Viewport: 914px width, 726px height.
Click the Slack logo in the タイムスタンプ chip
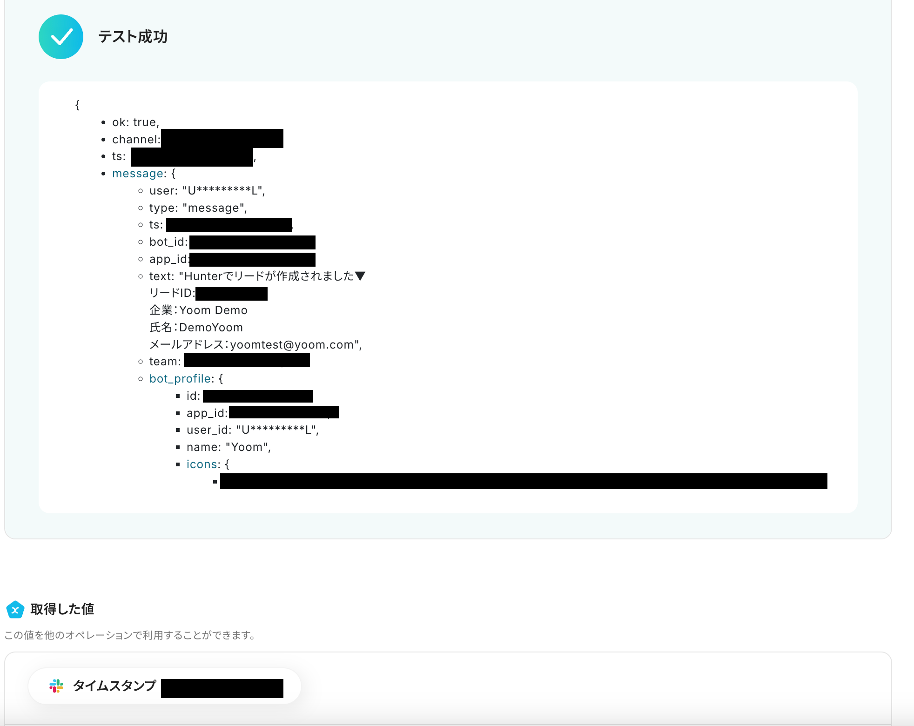(x=56, y=686)
